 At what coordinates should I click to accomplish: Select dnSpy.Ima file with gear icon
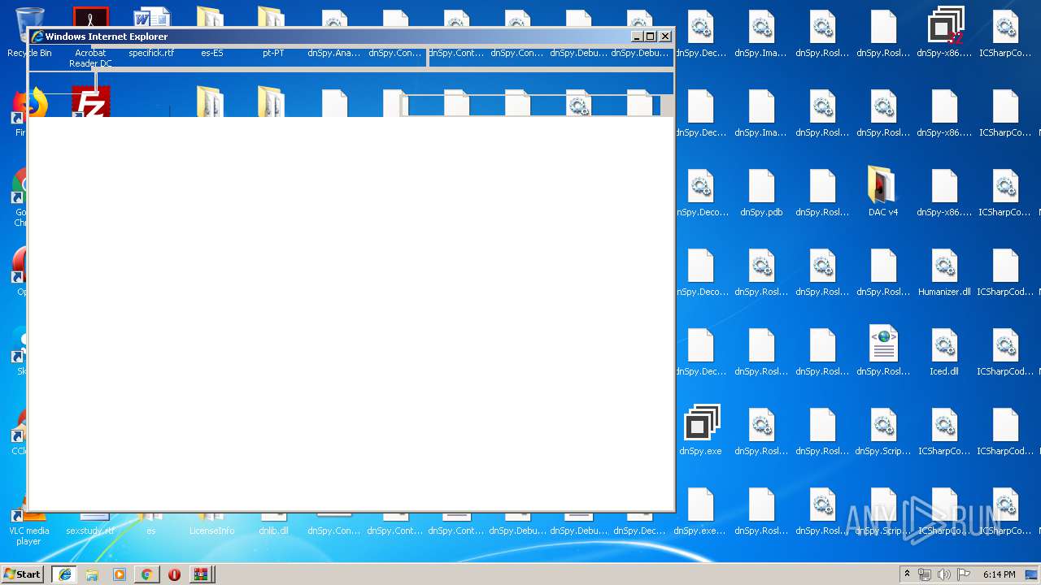[x=761, y=26]
